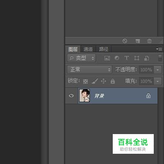Filter layers by adjustment layers icon
164x164 pixels.
pyautogui.click(x=117, y=58)
